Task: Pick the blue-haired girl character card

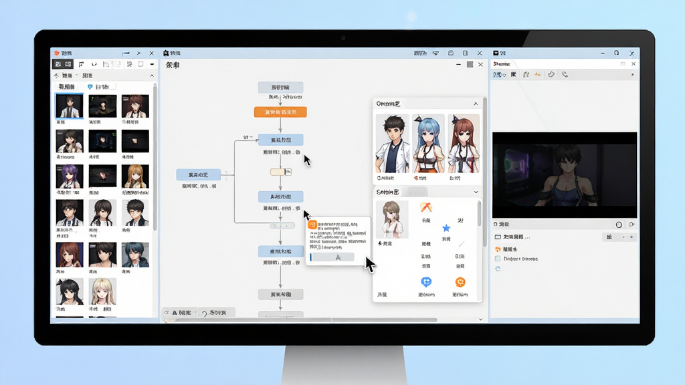Action: pyautogui.click(x=428, y=144)
